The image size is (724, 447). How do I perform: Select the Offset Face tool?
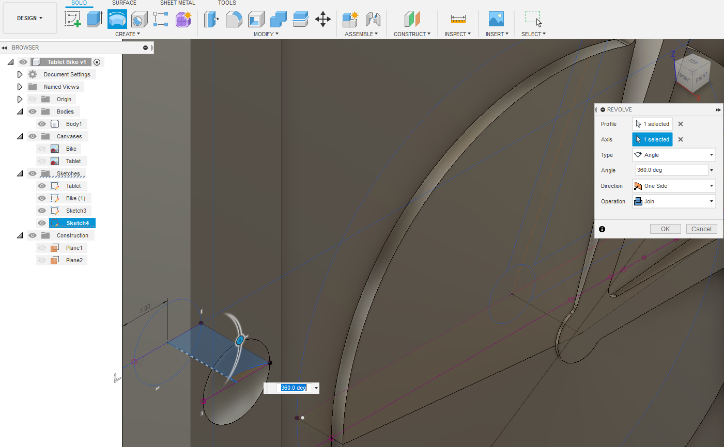point(300,19)
